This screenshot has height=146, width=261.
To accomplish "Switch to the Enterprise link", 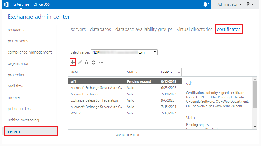I will pos(21,4).
